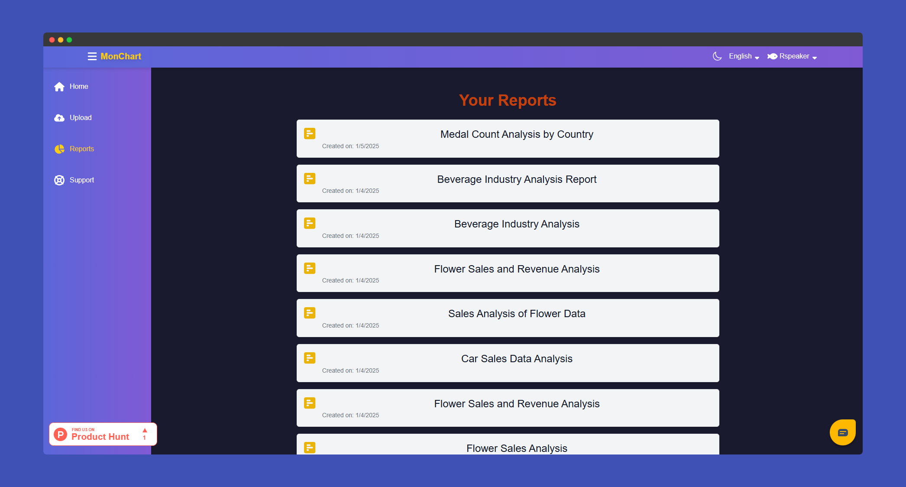The image size is (906, 487).
Task: Click the Find us on Product Hunt badge
Action: point(100,434)
